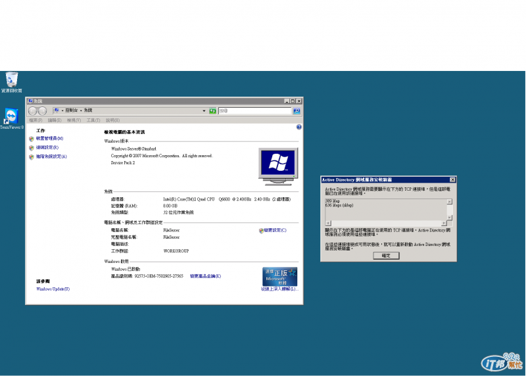The width and height of the screenshot is (526, 376).
Task: Select the '636 ldaps (sldap)' list entry
Action: point(339,205)
